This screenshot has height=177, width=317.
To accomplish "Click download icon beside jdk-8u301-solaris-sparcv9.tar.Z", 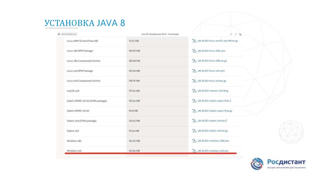I will [194, 101].
